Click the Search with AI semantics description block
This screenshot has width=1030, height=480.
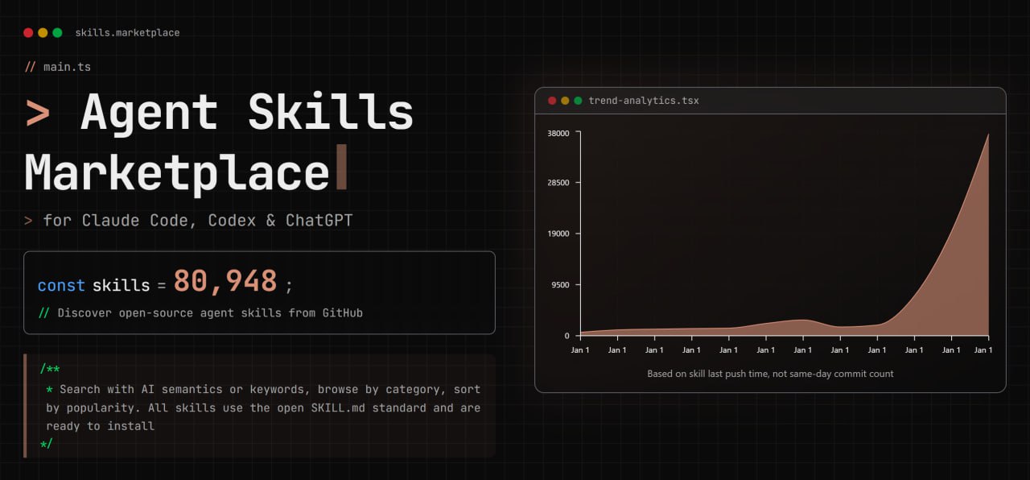[262, 407]
